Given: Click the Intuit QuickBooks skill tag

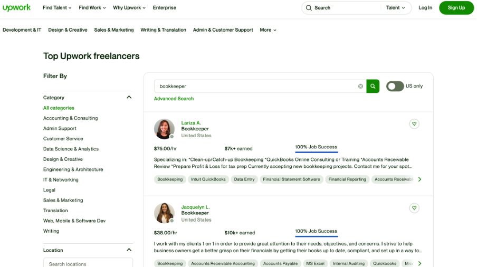Looking at the screenshot, I should pyautogui.click(x=208, y=179).
